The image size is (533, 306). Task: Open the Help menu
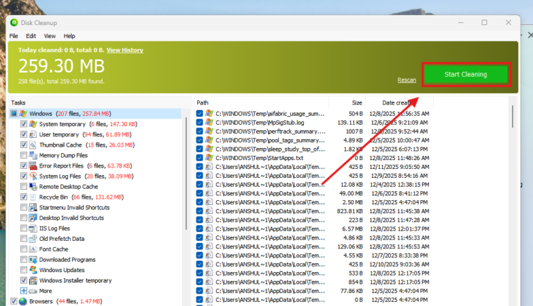coord(69,36)
